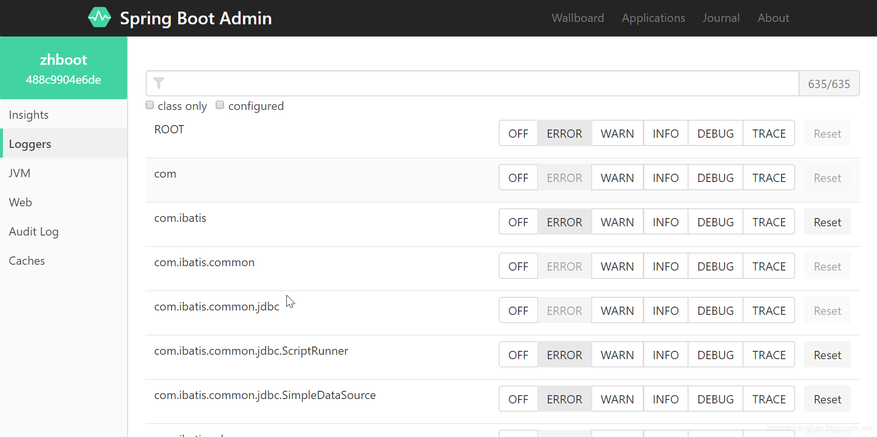This screenshot has height=437, width=877.
Task: Open the JVM sidebar section
Action: tap(64, 173)
